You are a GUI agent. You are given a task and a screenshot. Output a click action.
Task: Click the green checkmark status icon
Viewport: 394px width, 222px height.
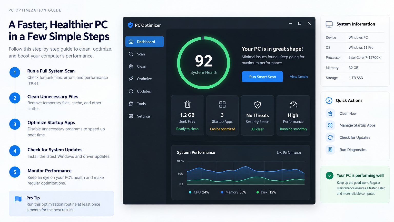pos(330,175)
